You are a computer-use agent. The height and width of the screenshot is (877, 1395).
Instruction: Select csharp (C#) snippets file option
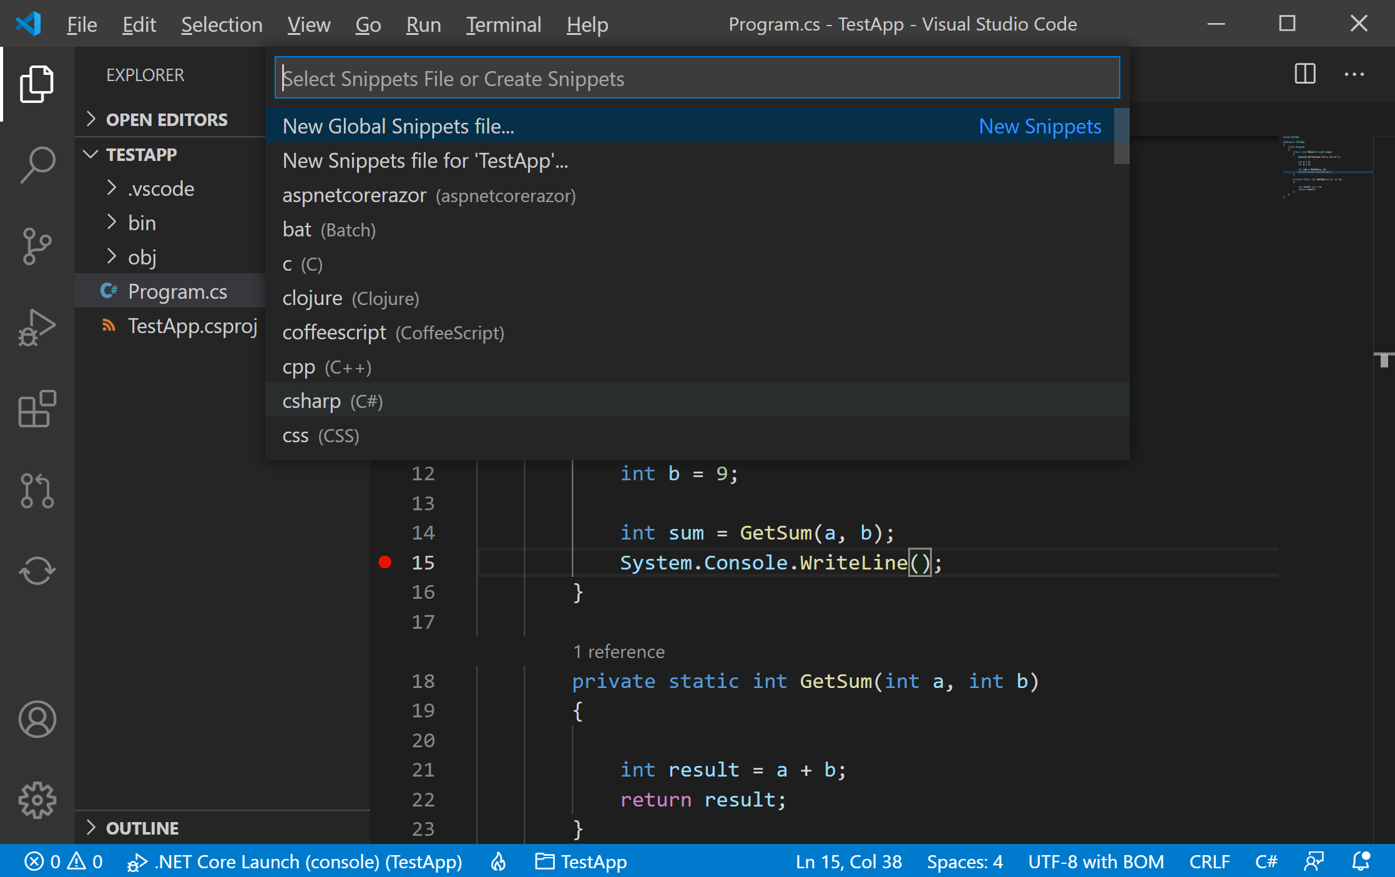(333, 401)
